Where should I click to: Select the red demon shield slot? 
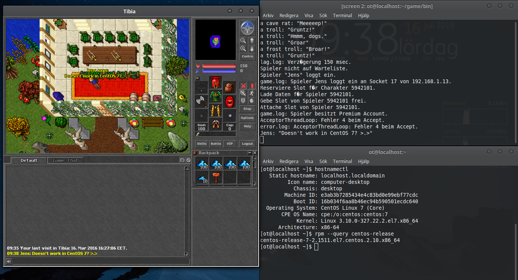click(x=229, y=102)
